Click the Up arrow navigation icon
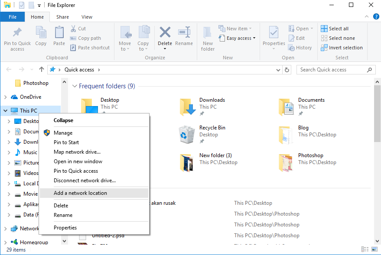Screen dimensions: 381x255 (x=42, y=70)
